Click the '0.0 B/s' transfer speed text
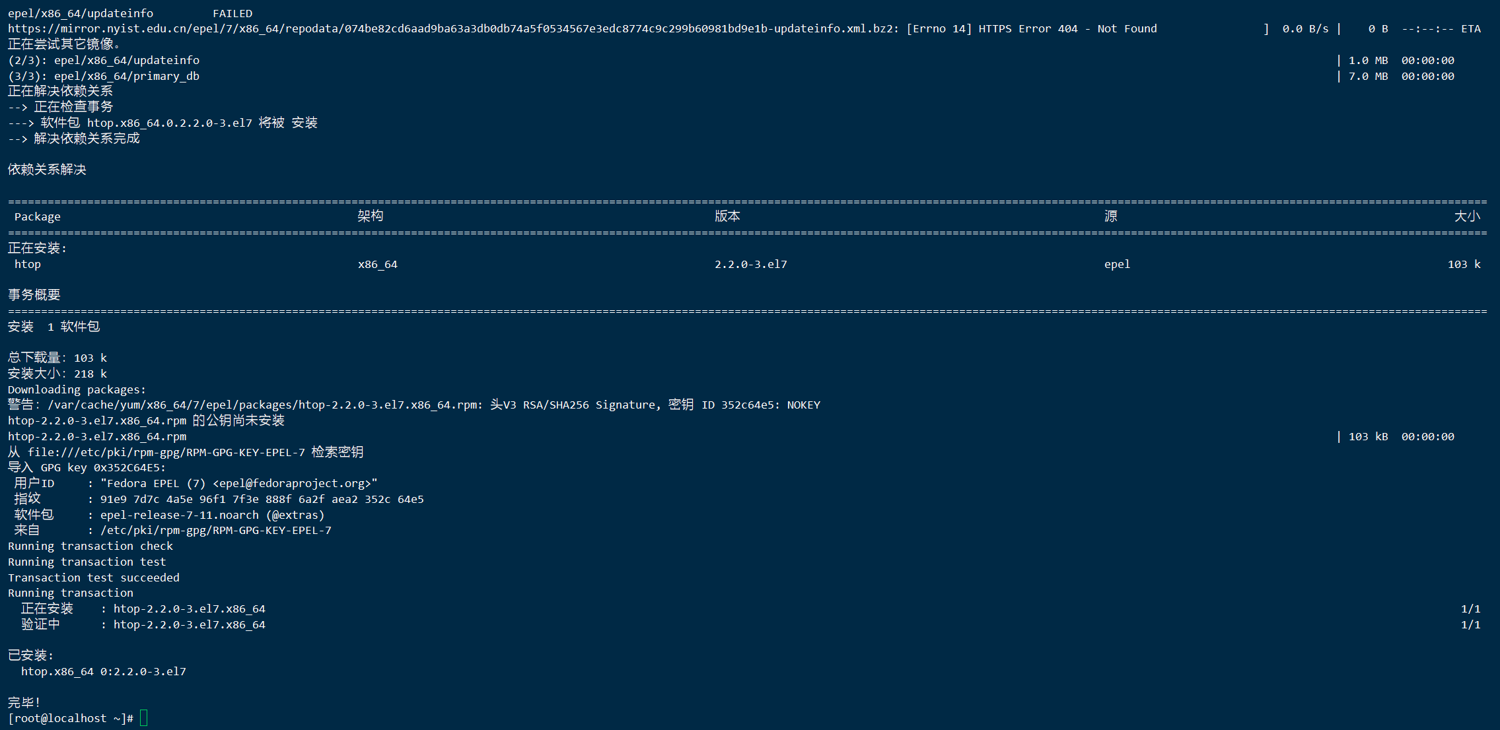The image size is (1500, 730). [x=1305, y=29]
